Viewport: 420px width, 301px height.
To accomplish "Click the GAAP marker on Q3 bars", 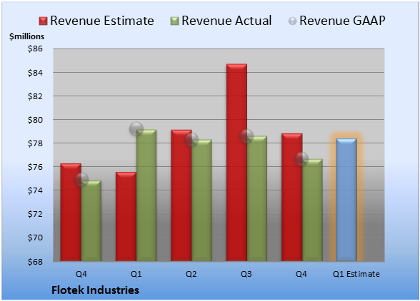I will click(246, 136).
